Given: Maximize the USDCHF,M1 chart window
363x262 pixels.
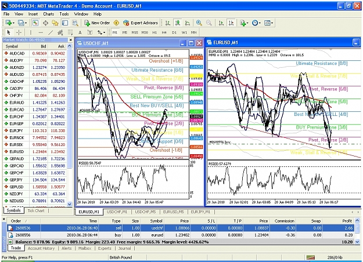Looking at the screenshot, I should 191,43.
